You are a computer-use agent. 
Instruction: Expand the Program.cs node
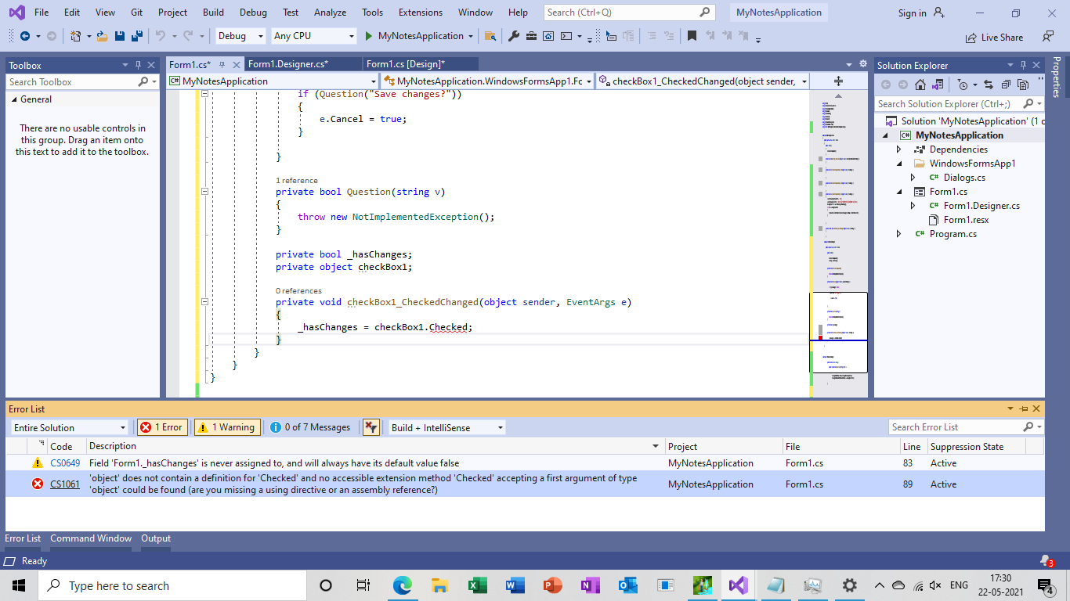click(899, 234)
